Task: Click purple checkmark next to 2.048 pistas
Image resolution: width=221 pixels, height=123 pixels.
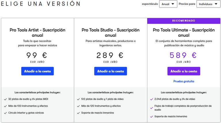Action: (152, 99)
